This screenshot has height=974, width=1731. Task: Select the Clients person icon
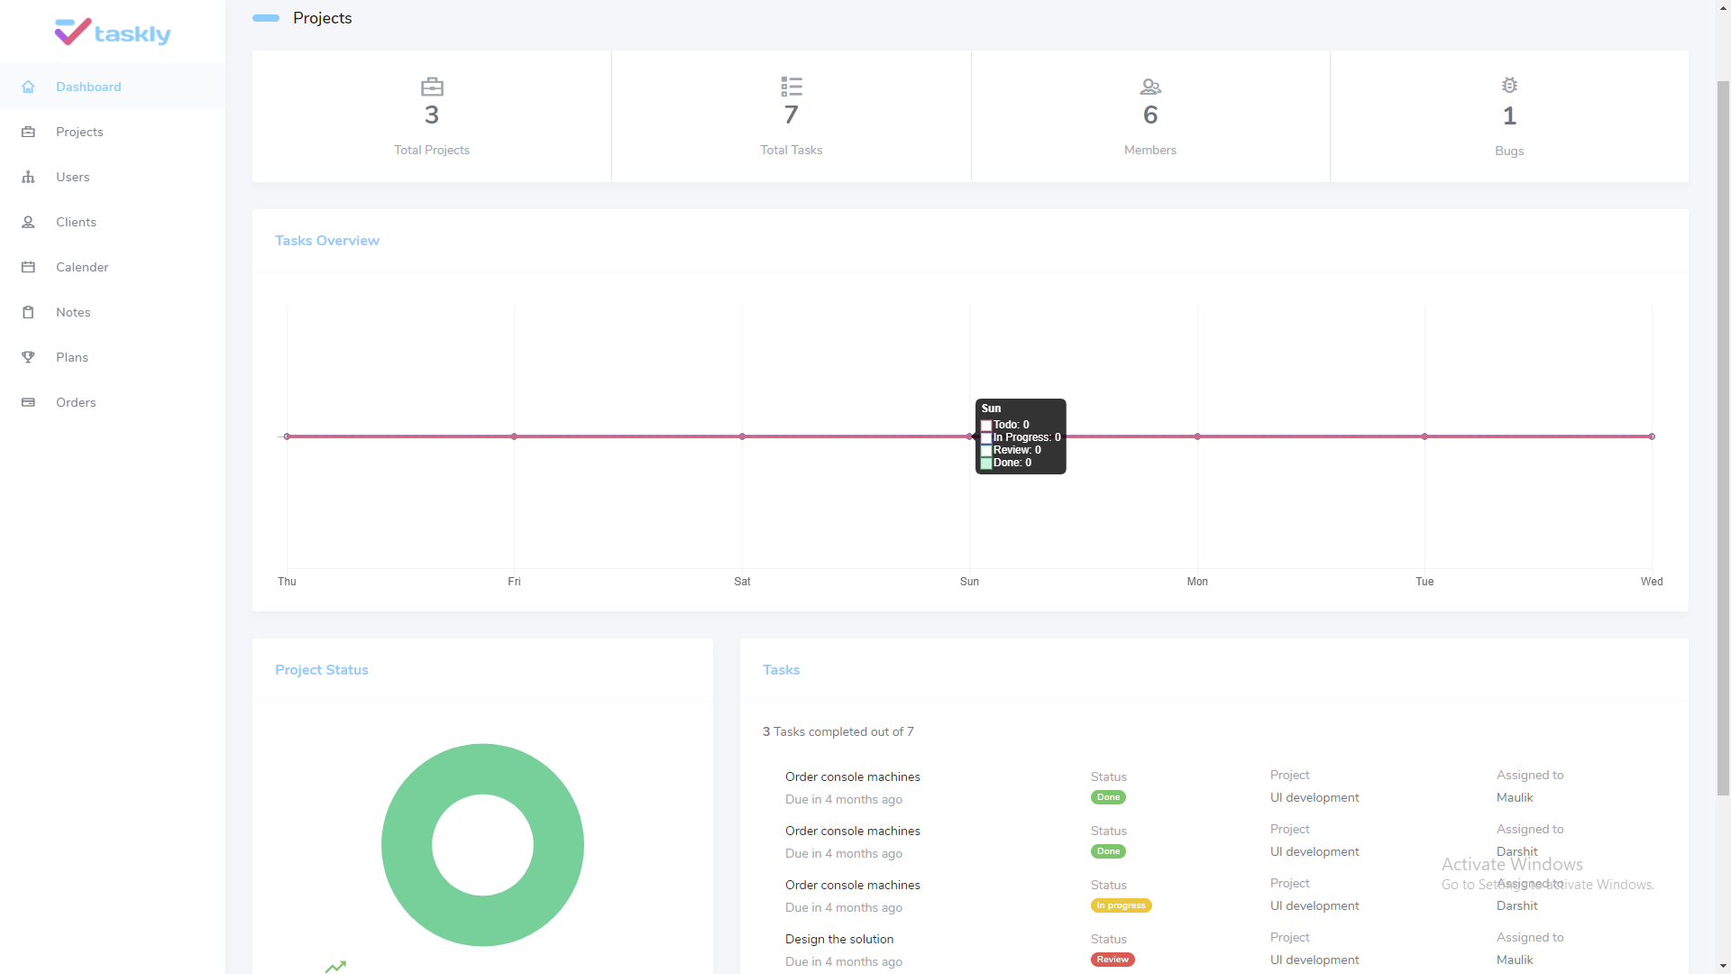[28, 222]
